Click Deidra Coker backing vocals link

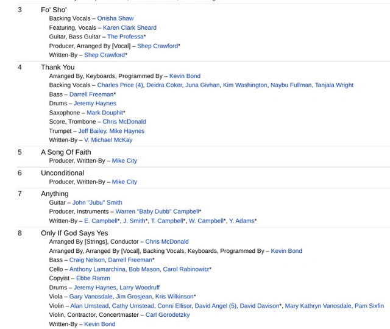point(163,85)
